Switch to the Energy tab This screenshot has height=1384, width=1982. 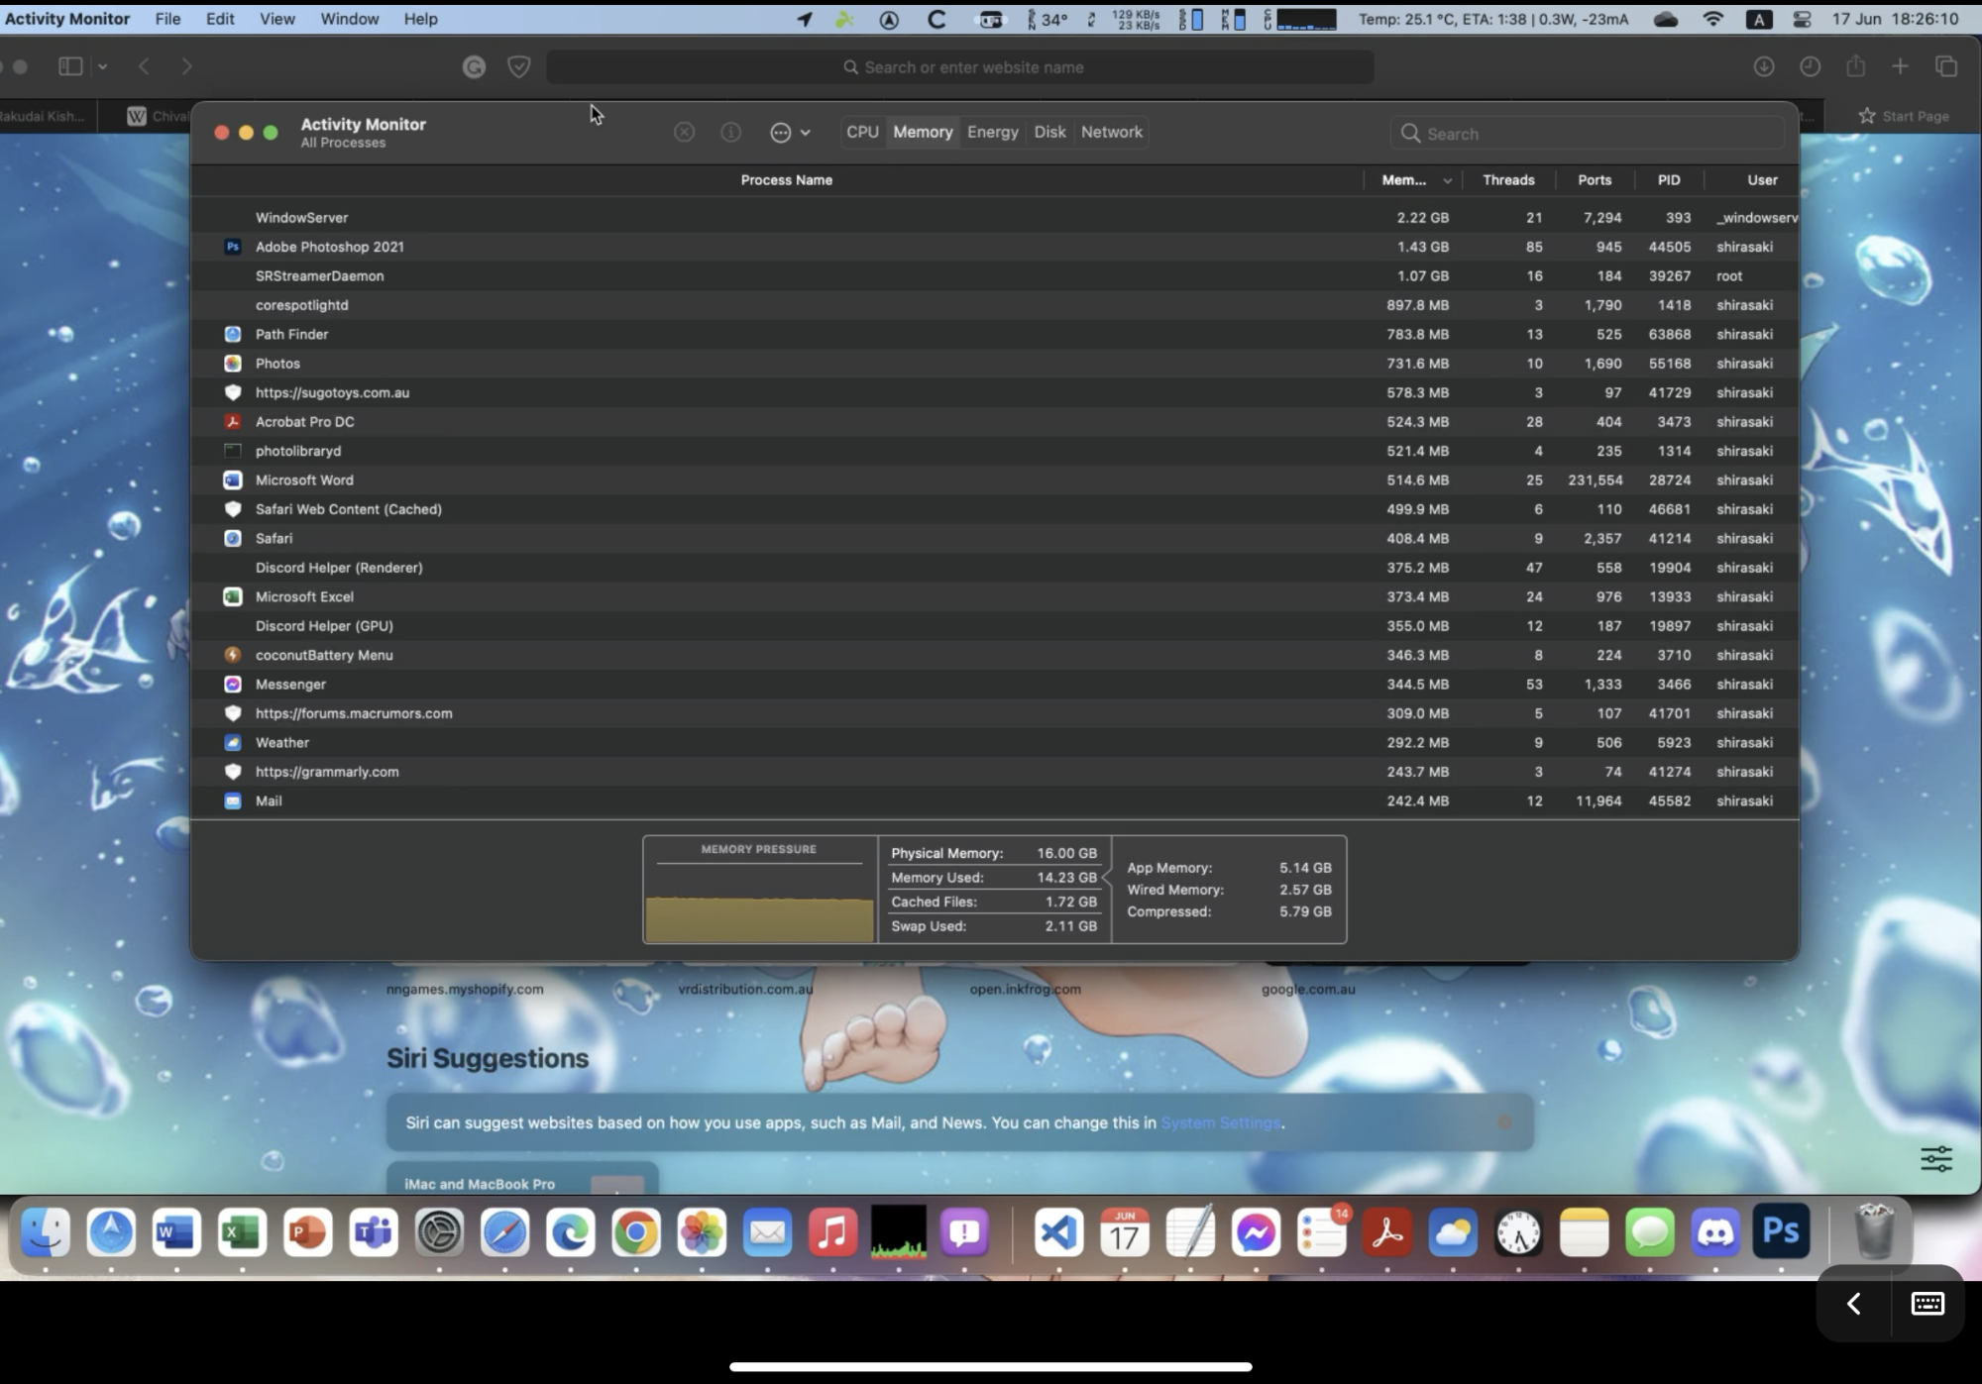(992, 132)
